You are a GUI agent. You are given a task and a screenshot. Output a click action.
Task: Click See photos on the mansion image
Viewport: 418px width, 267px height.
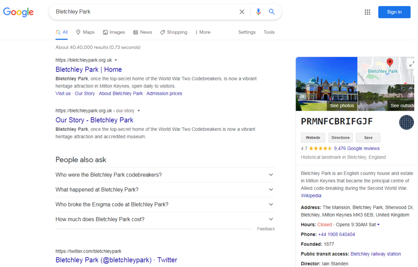[x=342, y=106]
